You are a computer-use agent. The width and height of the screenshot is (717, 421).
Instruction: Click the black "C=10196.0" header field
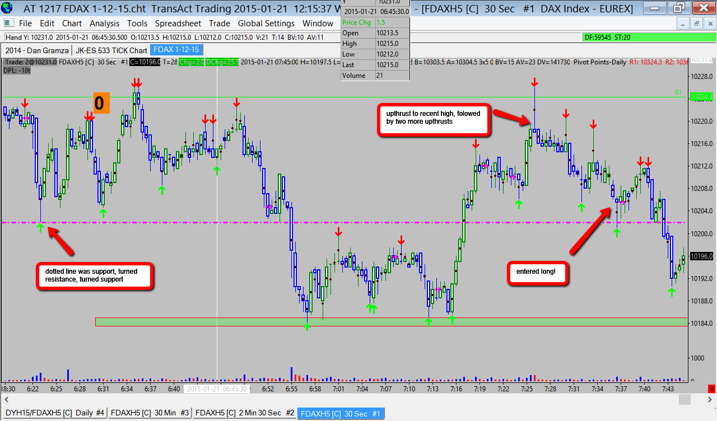click(145, 62)
